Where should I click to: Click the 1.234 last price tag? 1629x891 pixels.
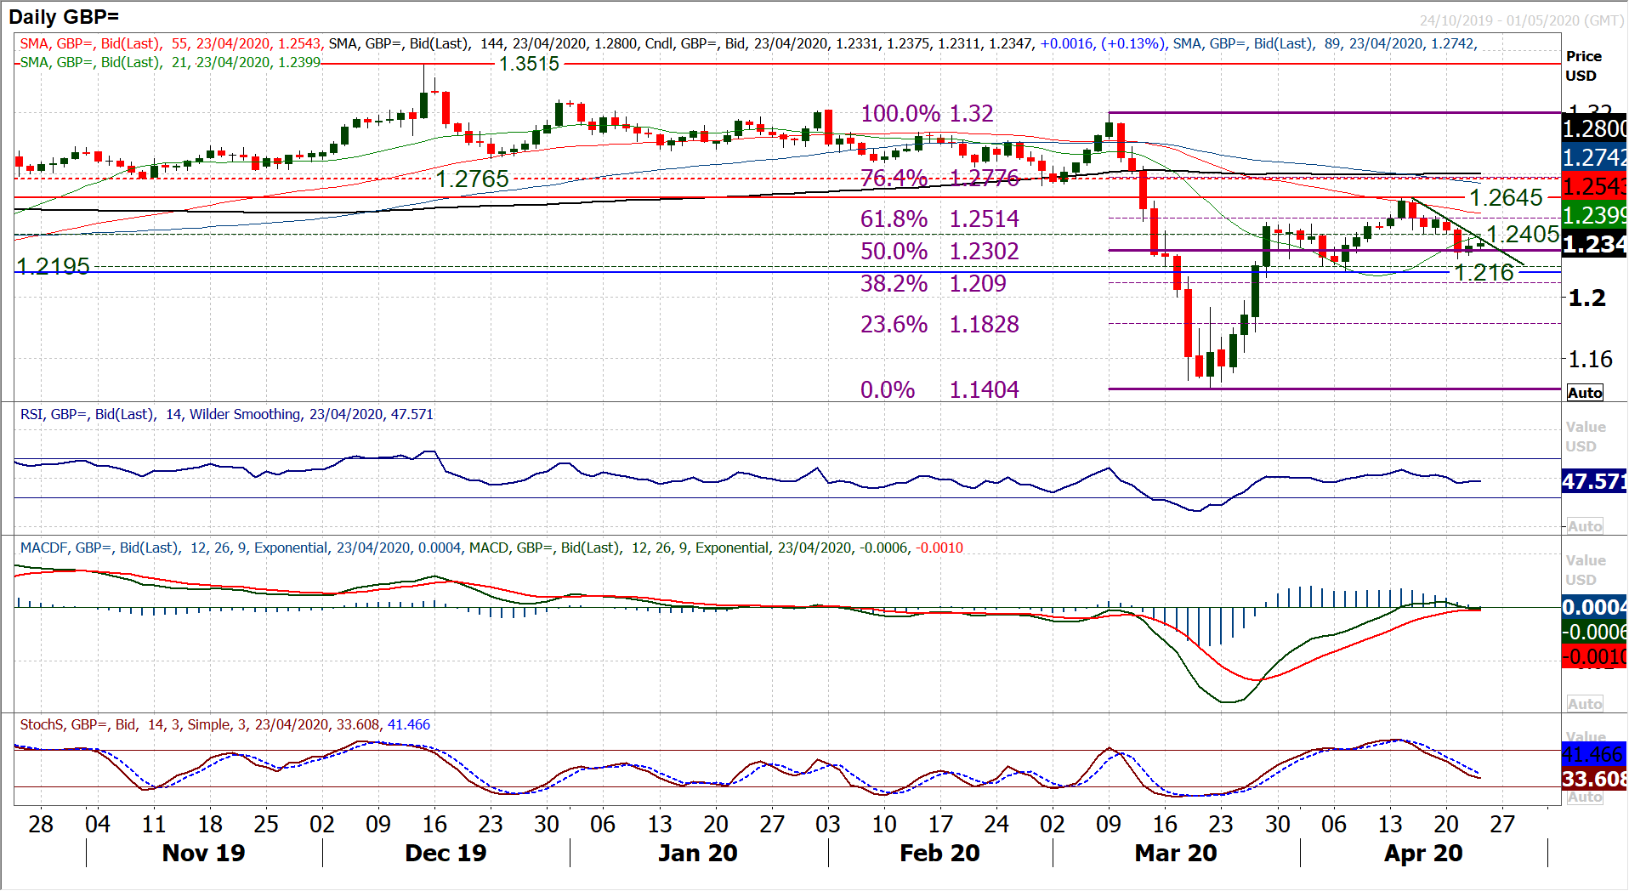[1594, 245]
